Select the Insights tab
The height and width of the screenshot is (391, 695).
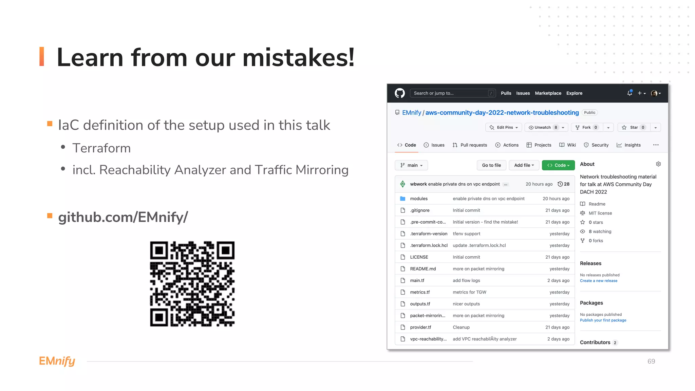point(629,145)
